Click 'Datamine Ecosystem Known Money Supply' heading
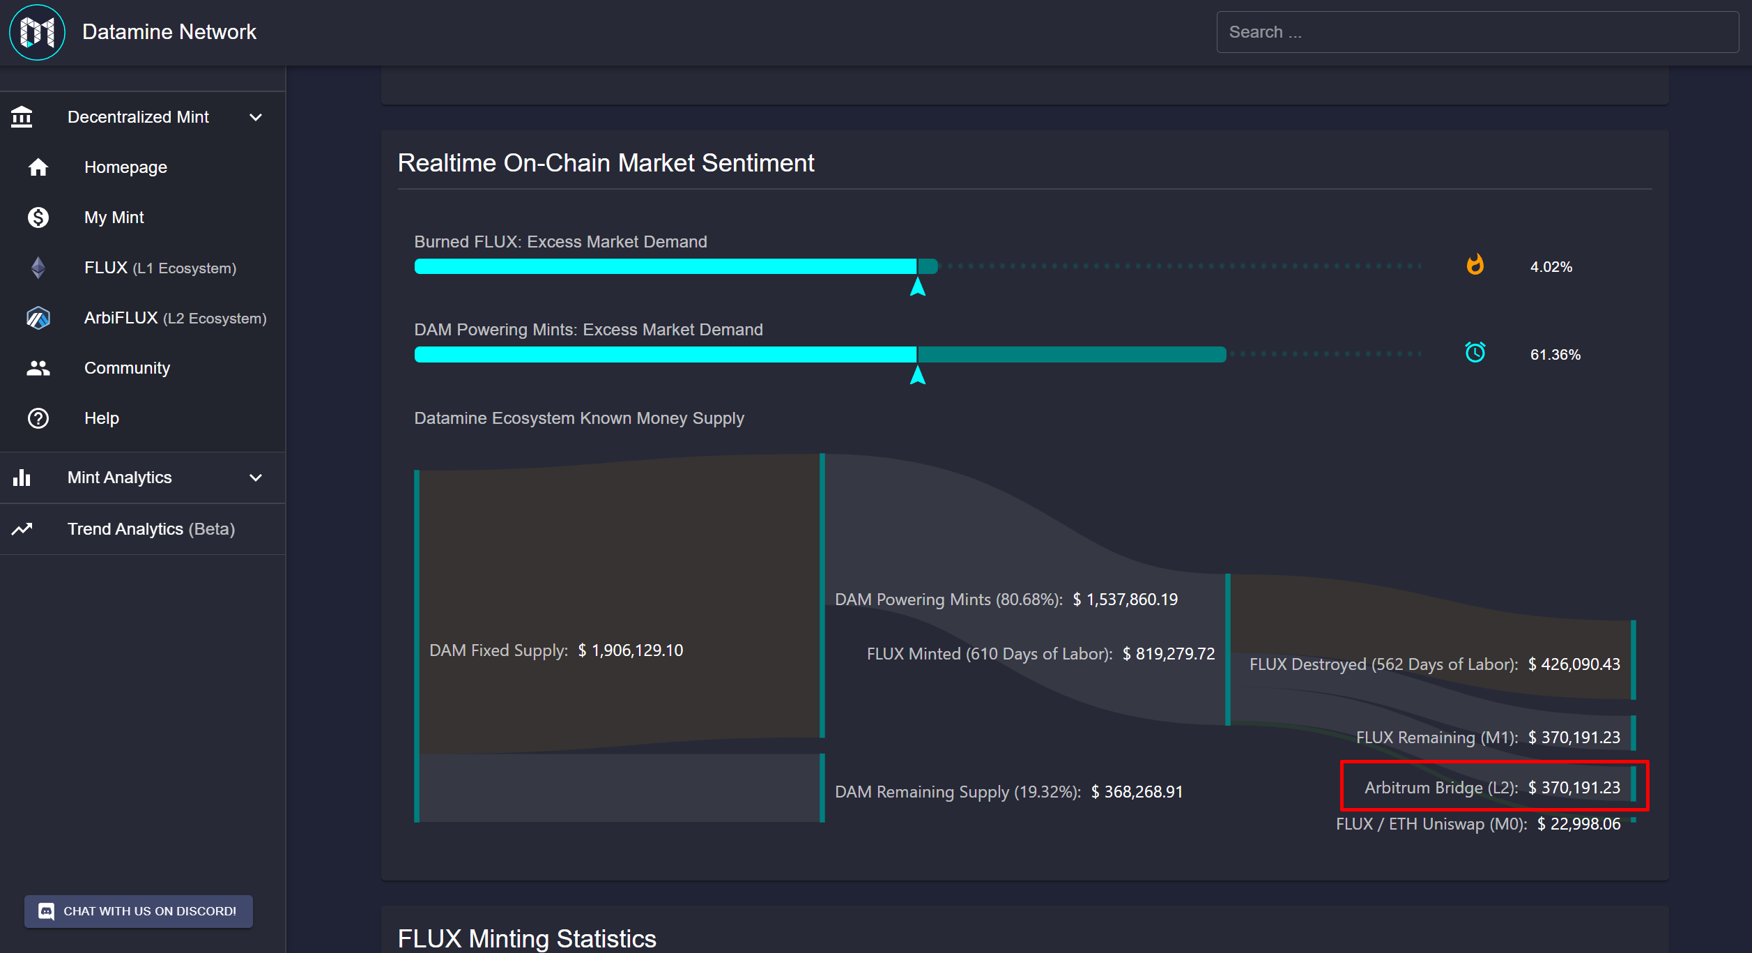1752x953 pixels. [x=579, y=418]
